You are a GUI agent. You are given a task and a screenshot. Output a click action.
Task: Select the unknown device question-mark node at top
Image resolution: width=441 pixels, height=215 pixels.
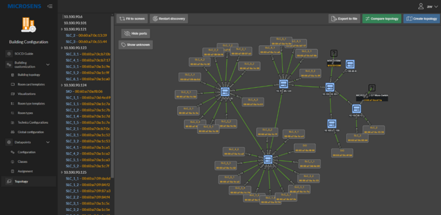click(x=334, y=53)
